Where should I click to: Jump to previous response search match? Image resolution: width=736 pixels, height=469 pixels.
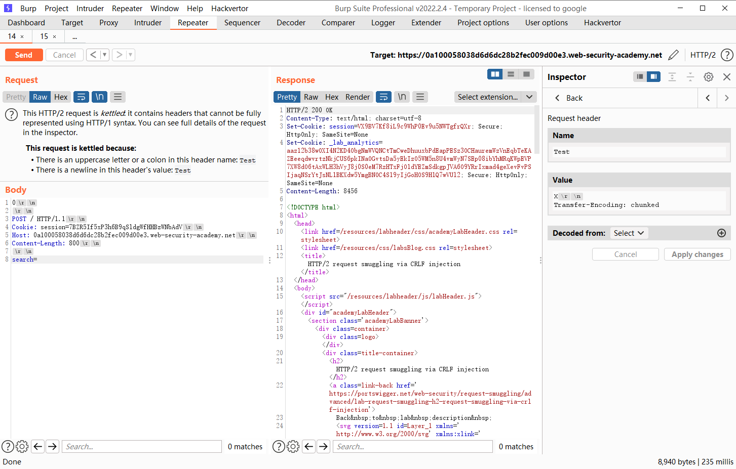309,447
